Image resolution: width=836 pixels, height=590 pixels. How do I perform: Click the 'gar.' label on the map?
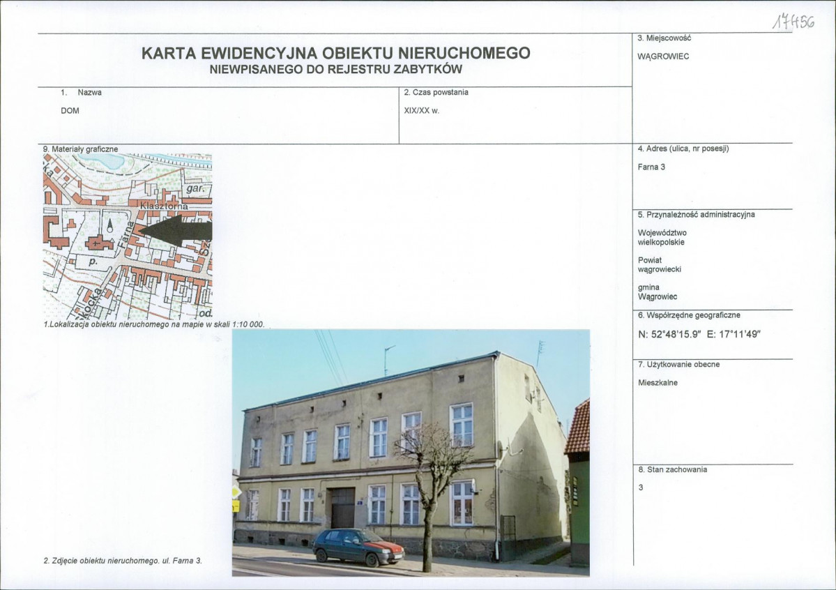[x=196, y=188]
